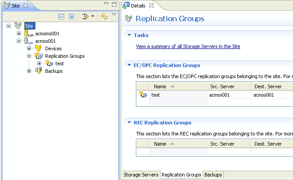Screen dimensions: 293x180
Task: Expand the acmsms001 server node
Action: [x=19, y=34]
